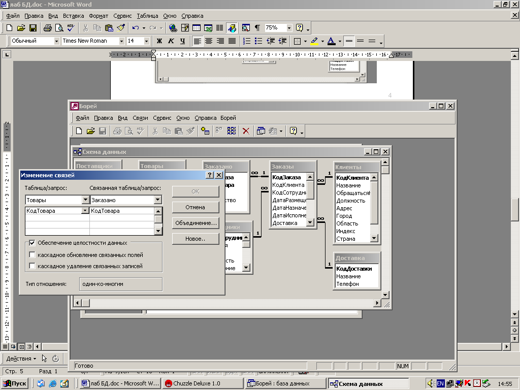Toggle Bold (Ж) formatting in Word
Viewport: 520px width, 390px height.
point(159,41)
